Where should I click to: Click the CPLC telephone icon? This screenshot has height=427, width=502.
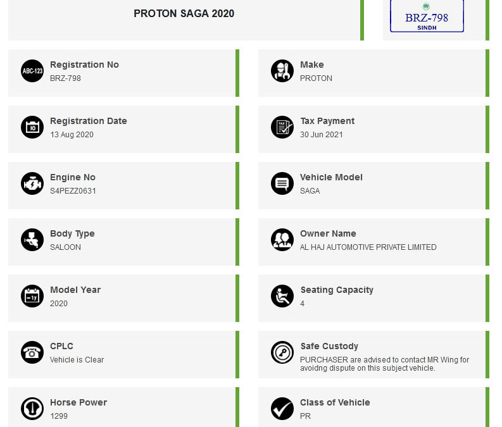coord(32,352)
